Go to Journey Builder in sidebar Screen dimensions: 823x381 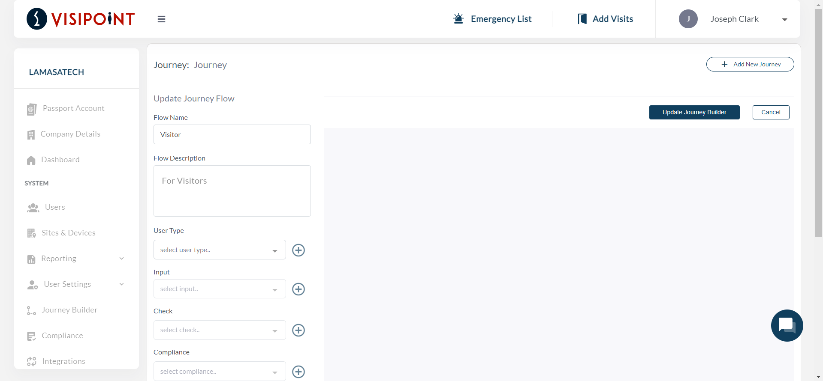69,310
